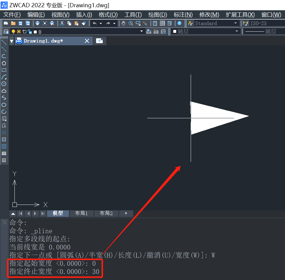Select the Rectangle drawing tool
This screenshot has width=285, height=280.
(4, 70)
